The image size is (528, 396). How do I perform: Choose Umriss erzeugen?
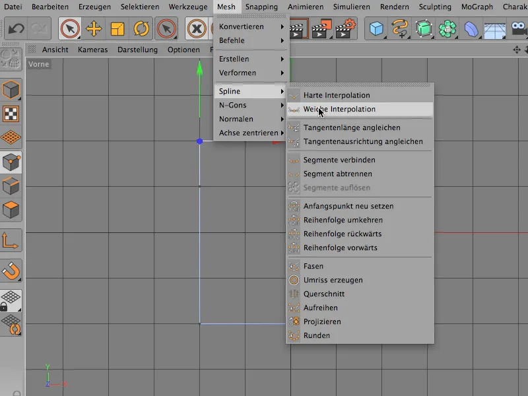tap(360, 280)
